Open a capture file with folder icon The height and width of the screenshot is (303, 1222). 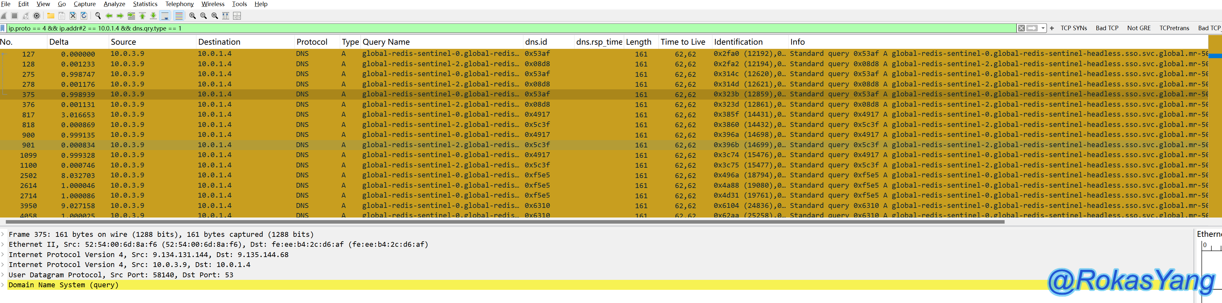pyautogui.click(x=50, y=16)
